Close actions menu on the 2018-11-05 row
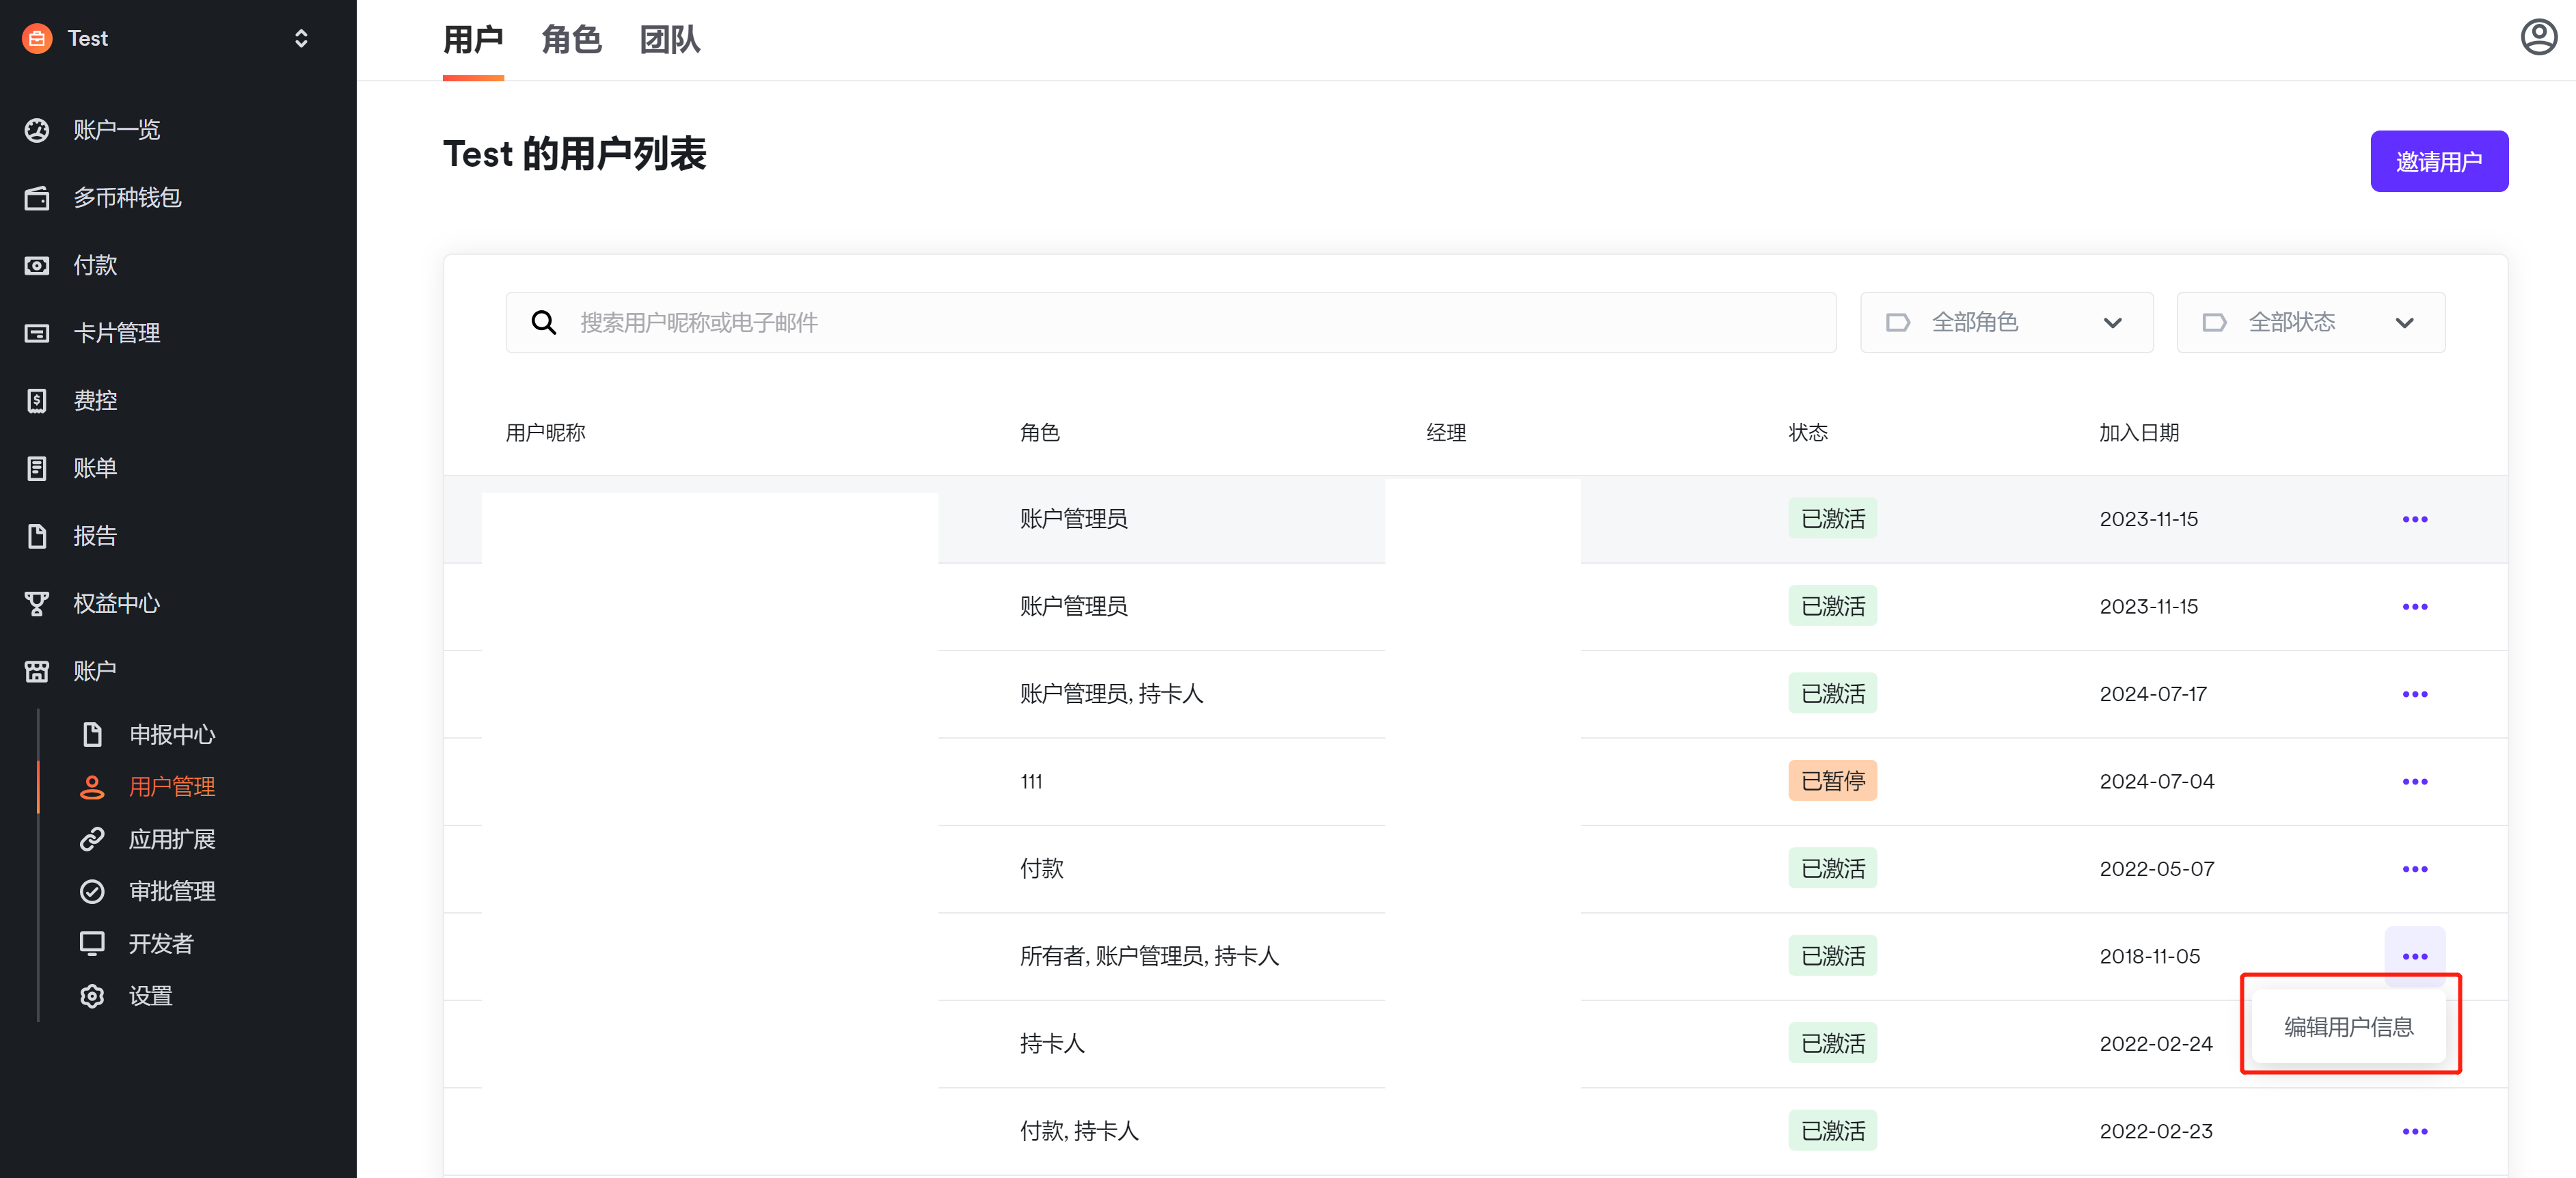 tap(2414, 956)
